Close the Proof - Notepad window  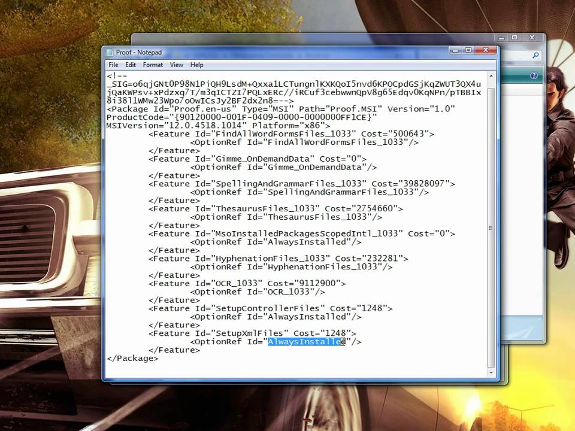coord(486,50)
